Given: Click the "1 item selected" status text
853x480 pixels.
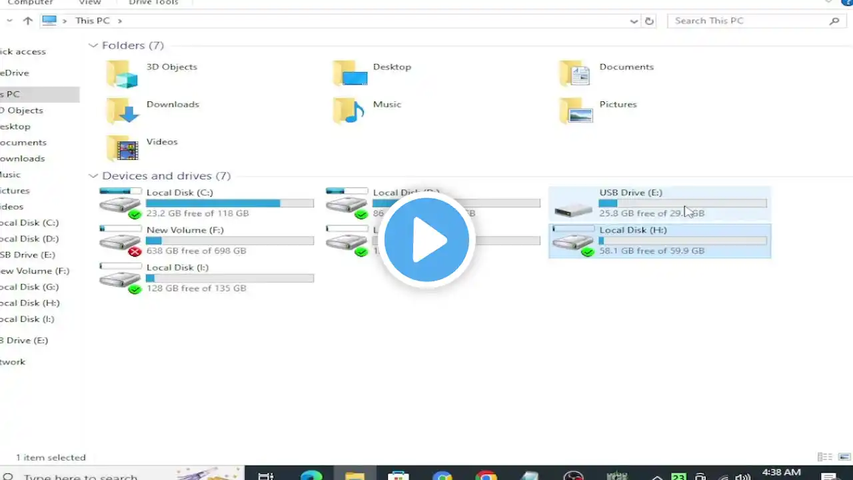Looking at the screenshot, I should click(51, 457).
